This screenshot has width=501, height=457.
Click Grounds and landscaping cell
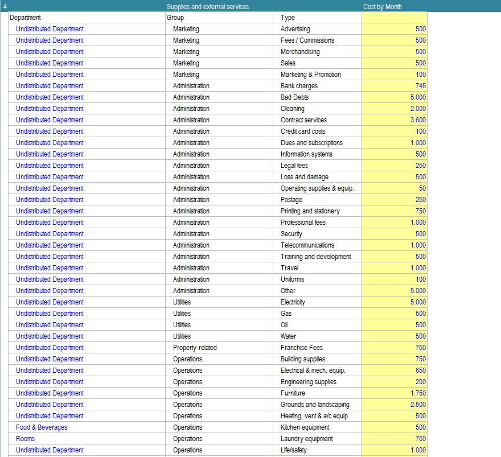tap(317, 405)
